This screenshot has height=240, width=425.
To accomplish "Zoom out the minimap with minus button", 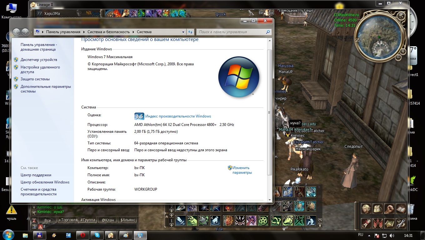I will pyautogui.click(x=398, y=57).
